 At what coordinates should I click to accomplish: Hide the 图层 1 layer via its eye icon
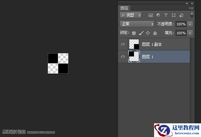pos(123,56)
